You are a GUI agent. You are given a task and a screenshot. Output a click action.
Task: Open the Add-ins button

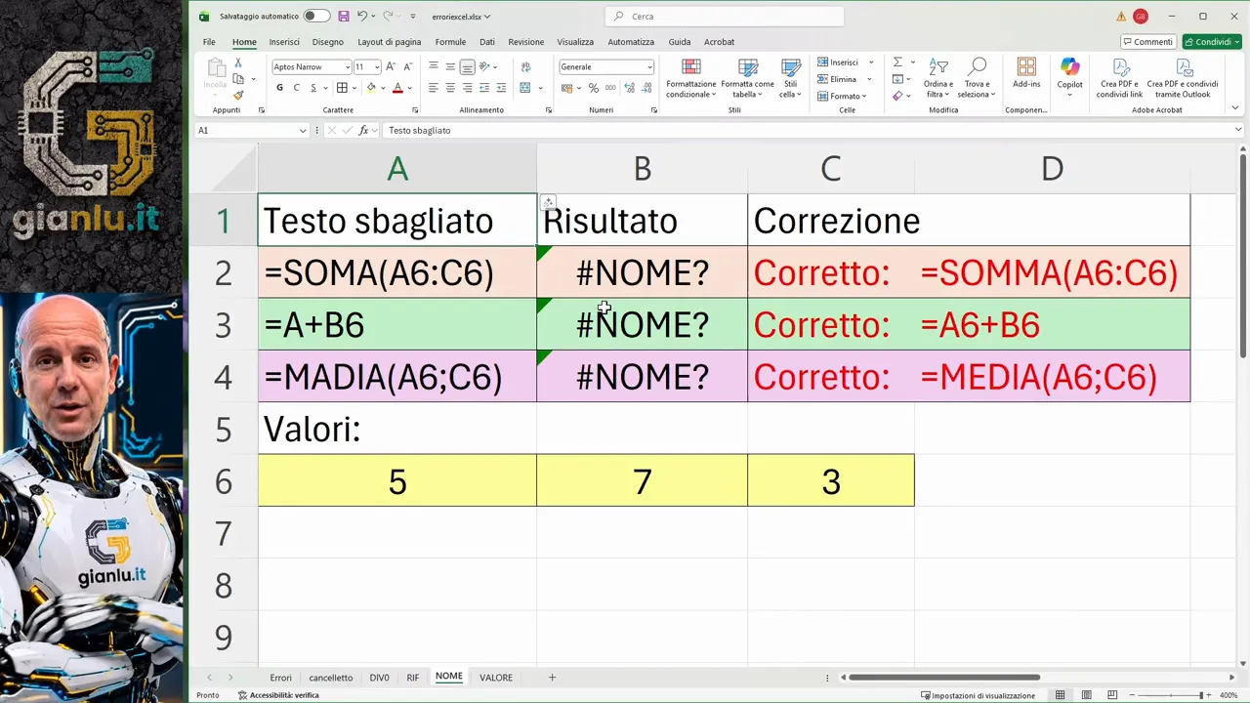(1026, 73)
